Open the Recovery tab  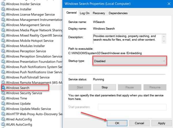pos(99,13)
